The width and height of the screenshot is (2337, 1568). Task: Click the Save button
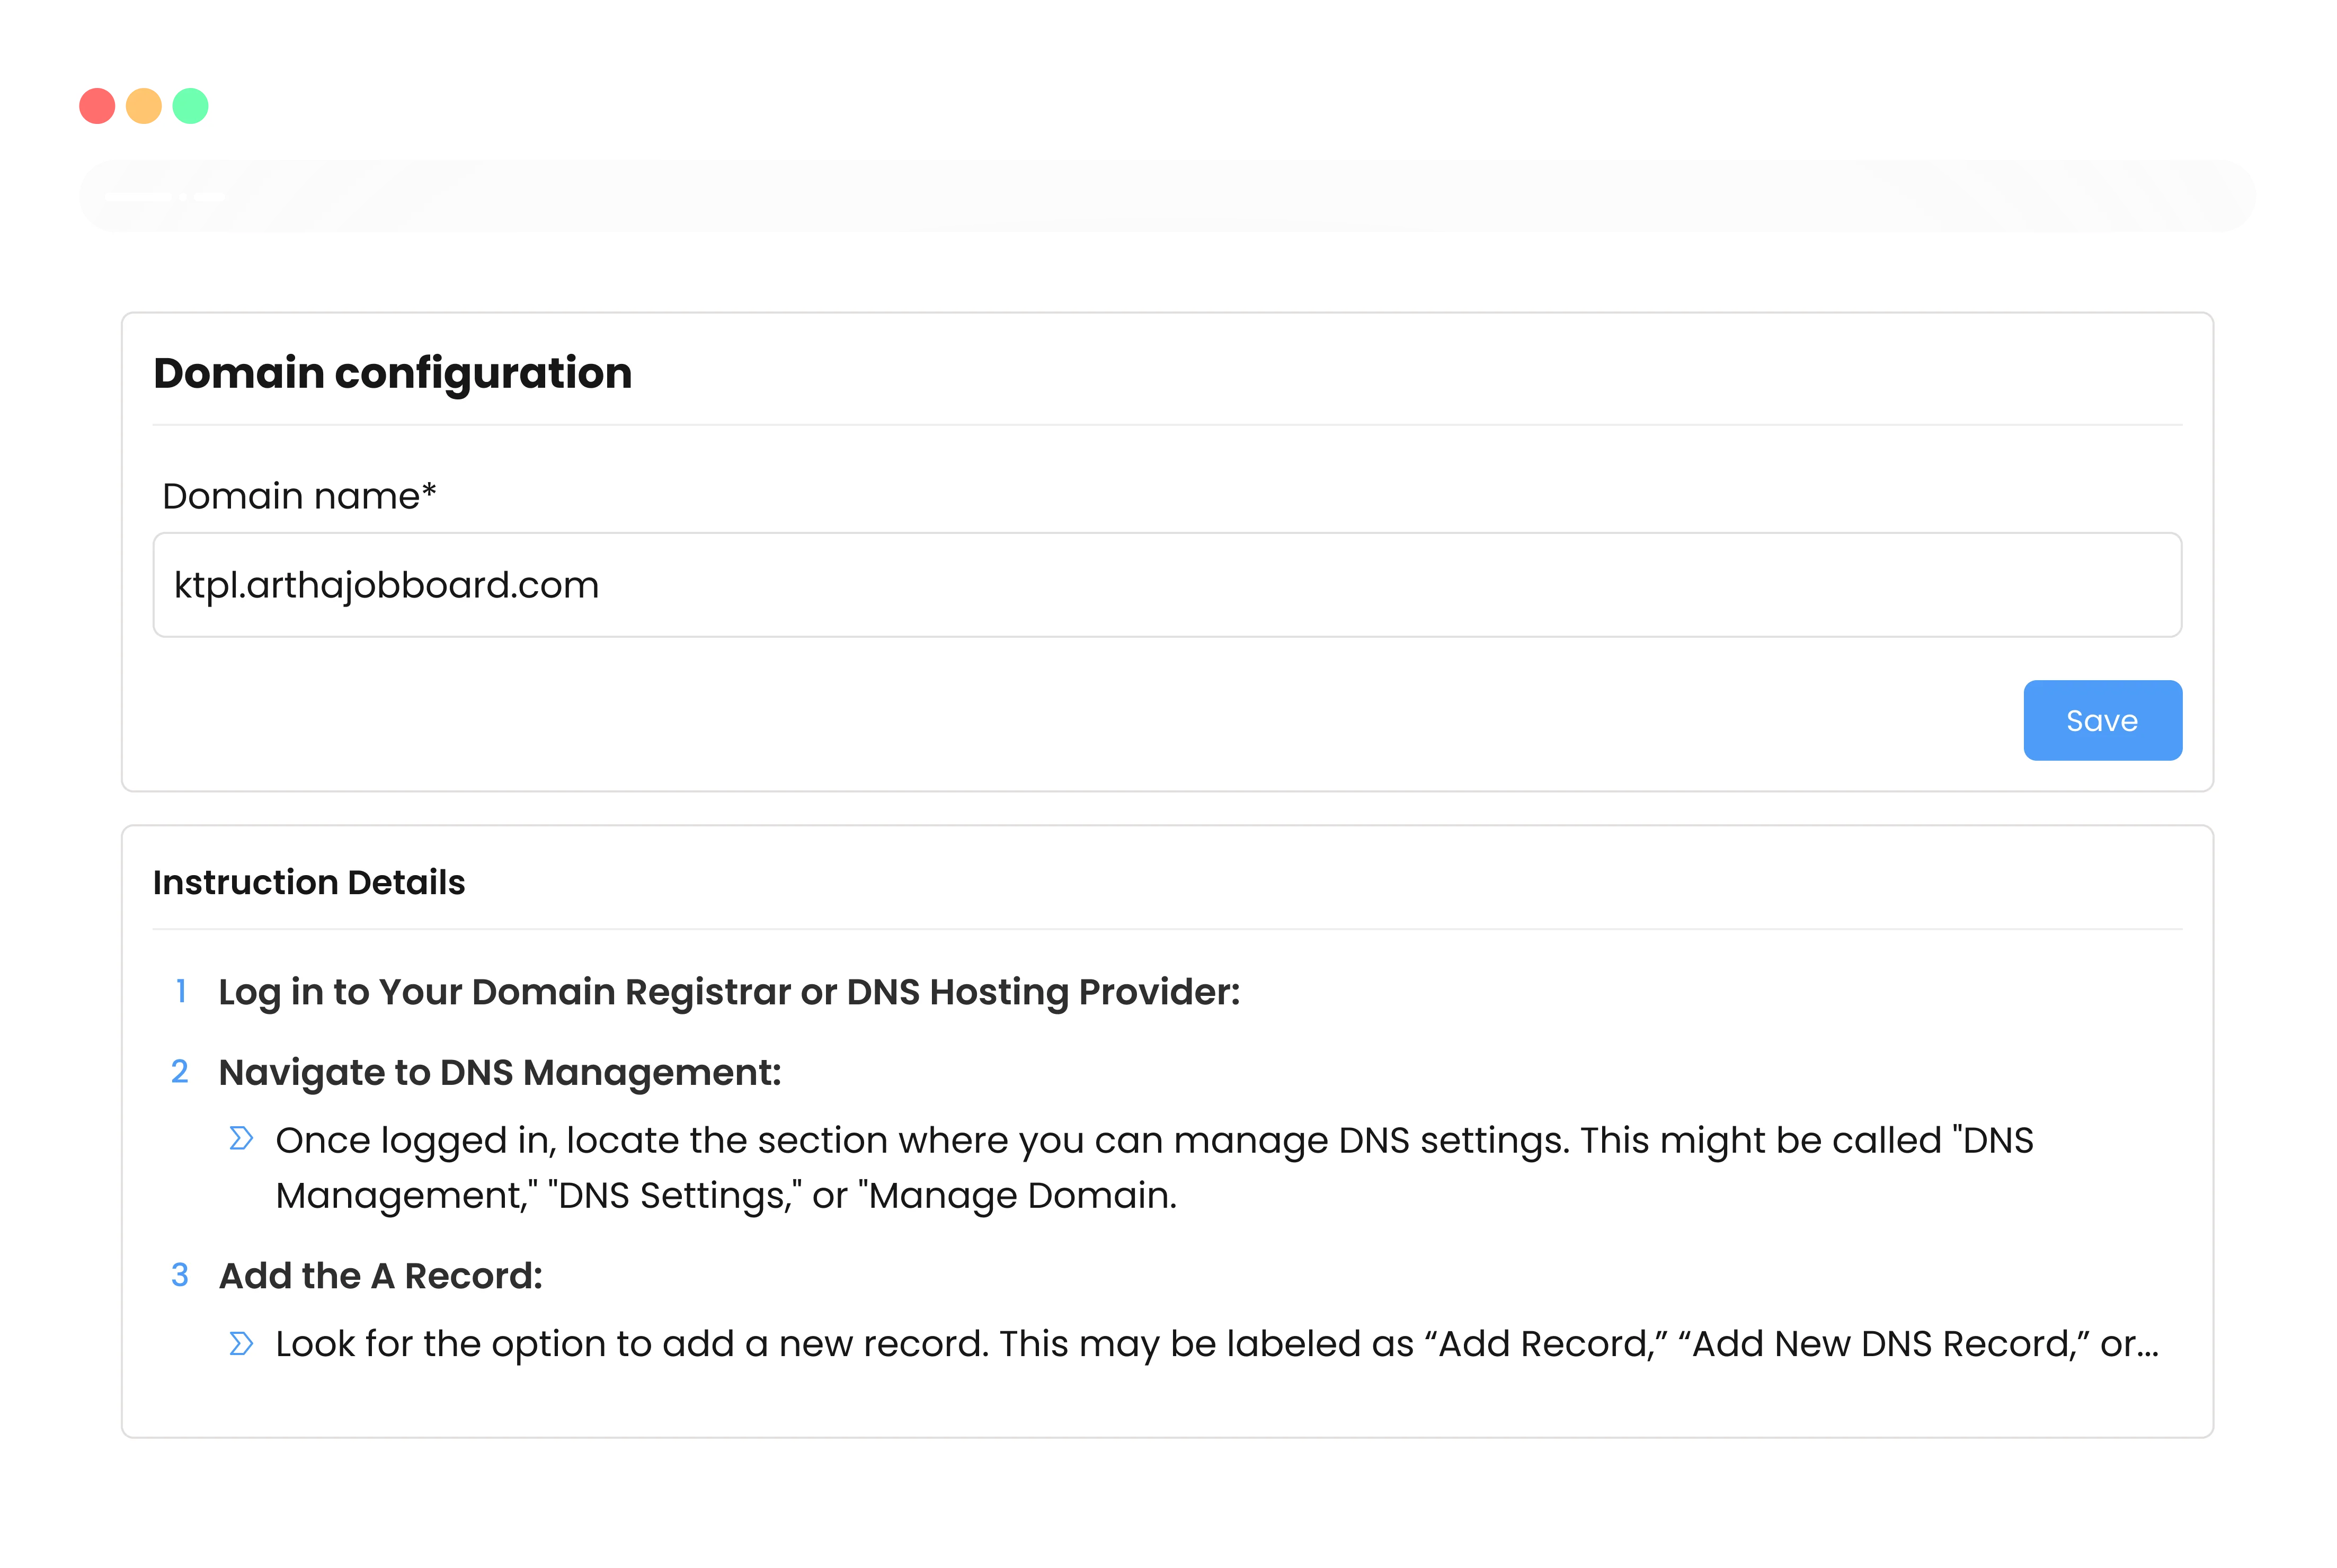point(2102,720)
